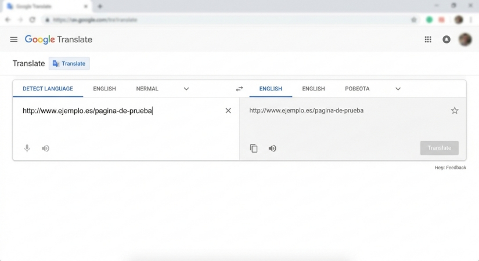Image resolution: width=479 pixels, height=261 pixels.
Task: Click the site lock icon
Action: (48, 20)
